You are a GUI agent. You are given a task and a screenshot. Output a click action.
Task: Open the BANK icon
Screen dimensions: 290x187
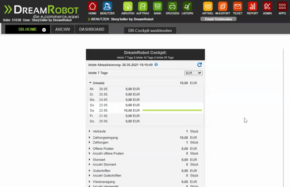158,8
